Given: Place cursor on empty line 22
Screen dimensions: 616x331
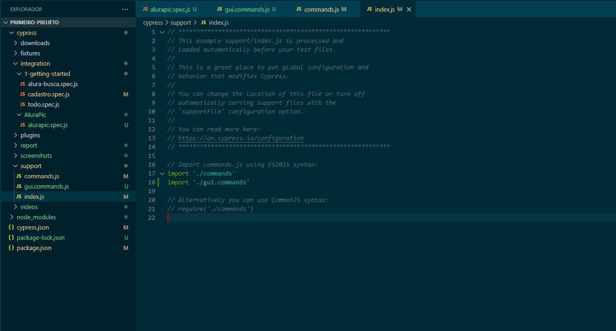Looking at the screenshot, I should coord(392,217).
